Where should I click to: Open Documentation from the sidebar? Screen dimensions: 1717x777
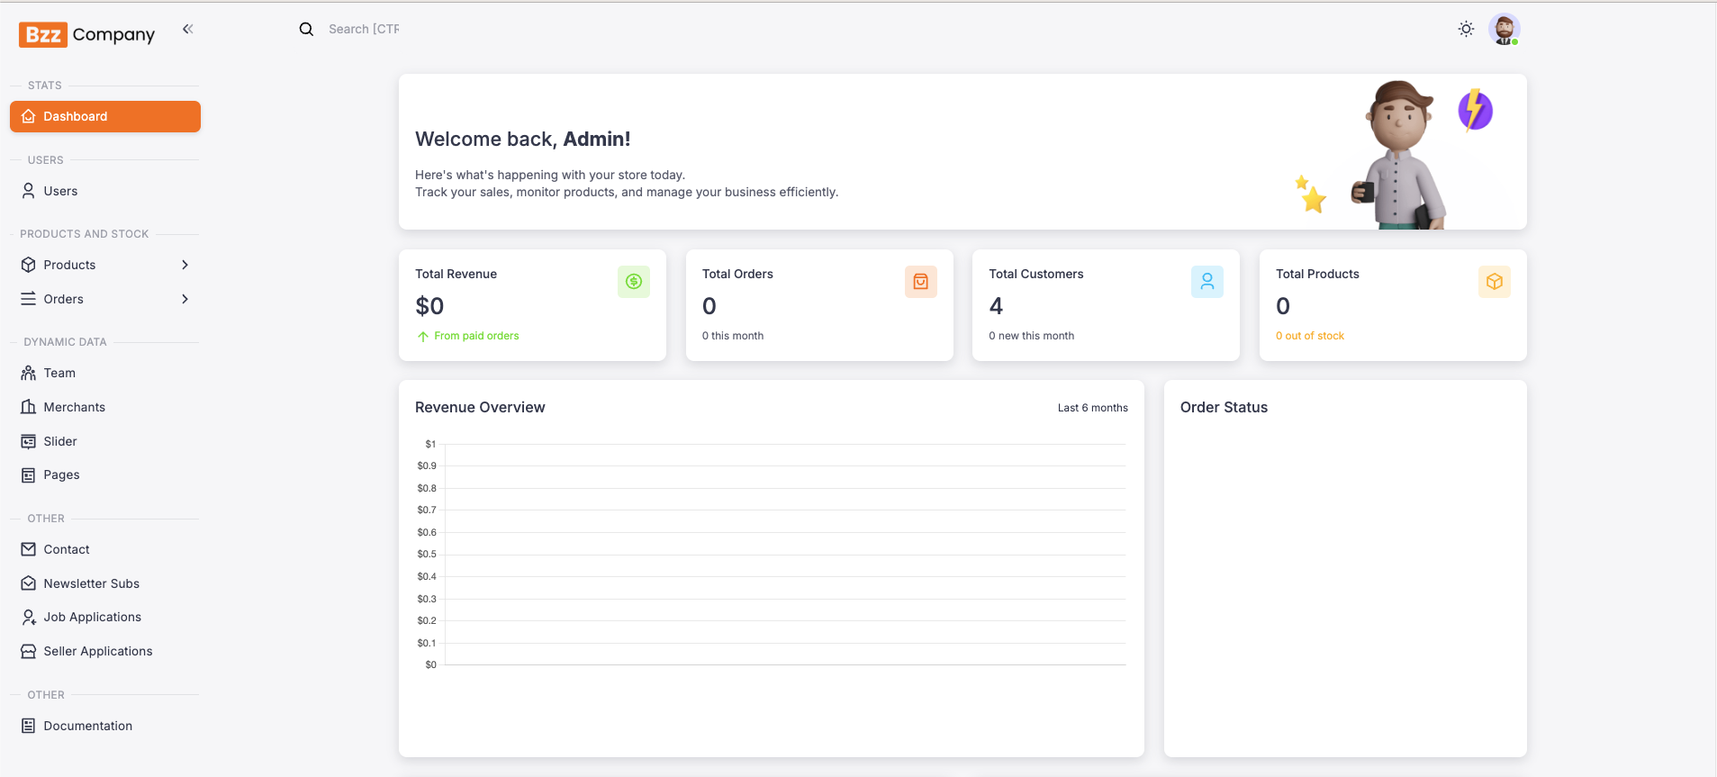[87, 726]
